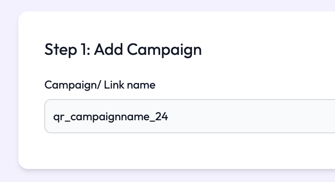The width and height of the screenshot is (335, 182).
Task: Click the 'Step 1: Add Campaign' heading
Action: pyautogui.click(x=123, y=50)
